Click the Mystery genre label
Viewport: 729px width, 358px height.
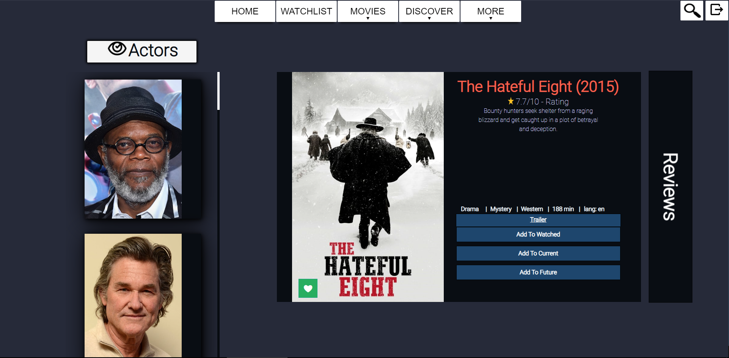(x=501, y=209)
